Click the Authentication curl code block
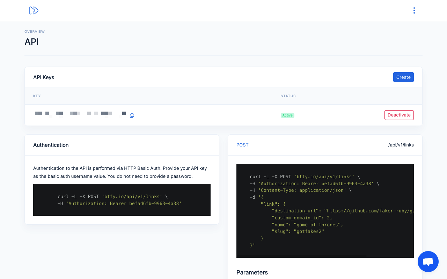Image resolution: width=447 pixels, height=279 pixels. (x=122, y=200)
